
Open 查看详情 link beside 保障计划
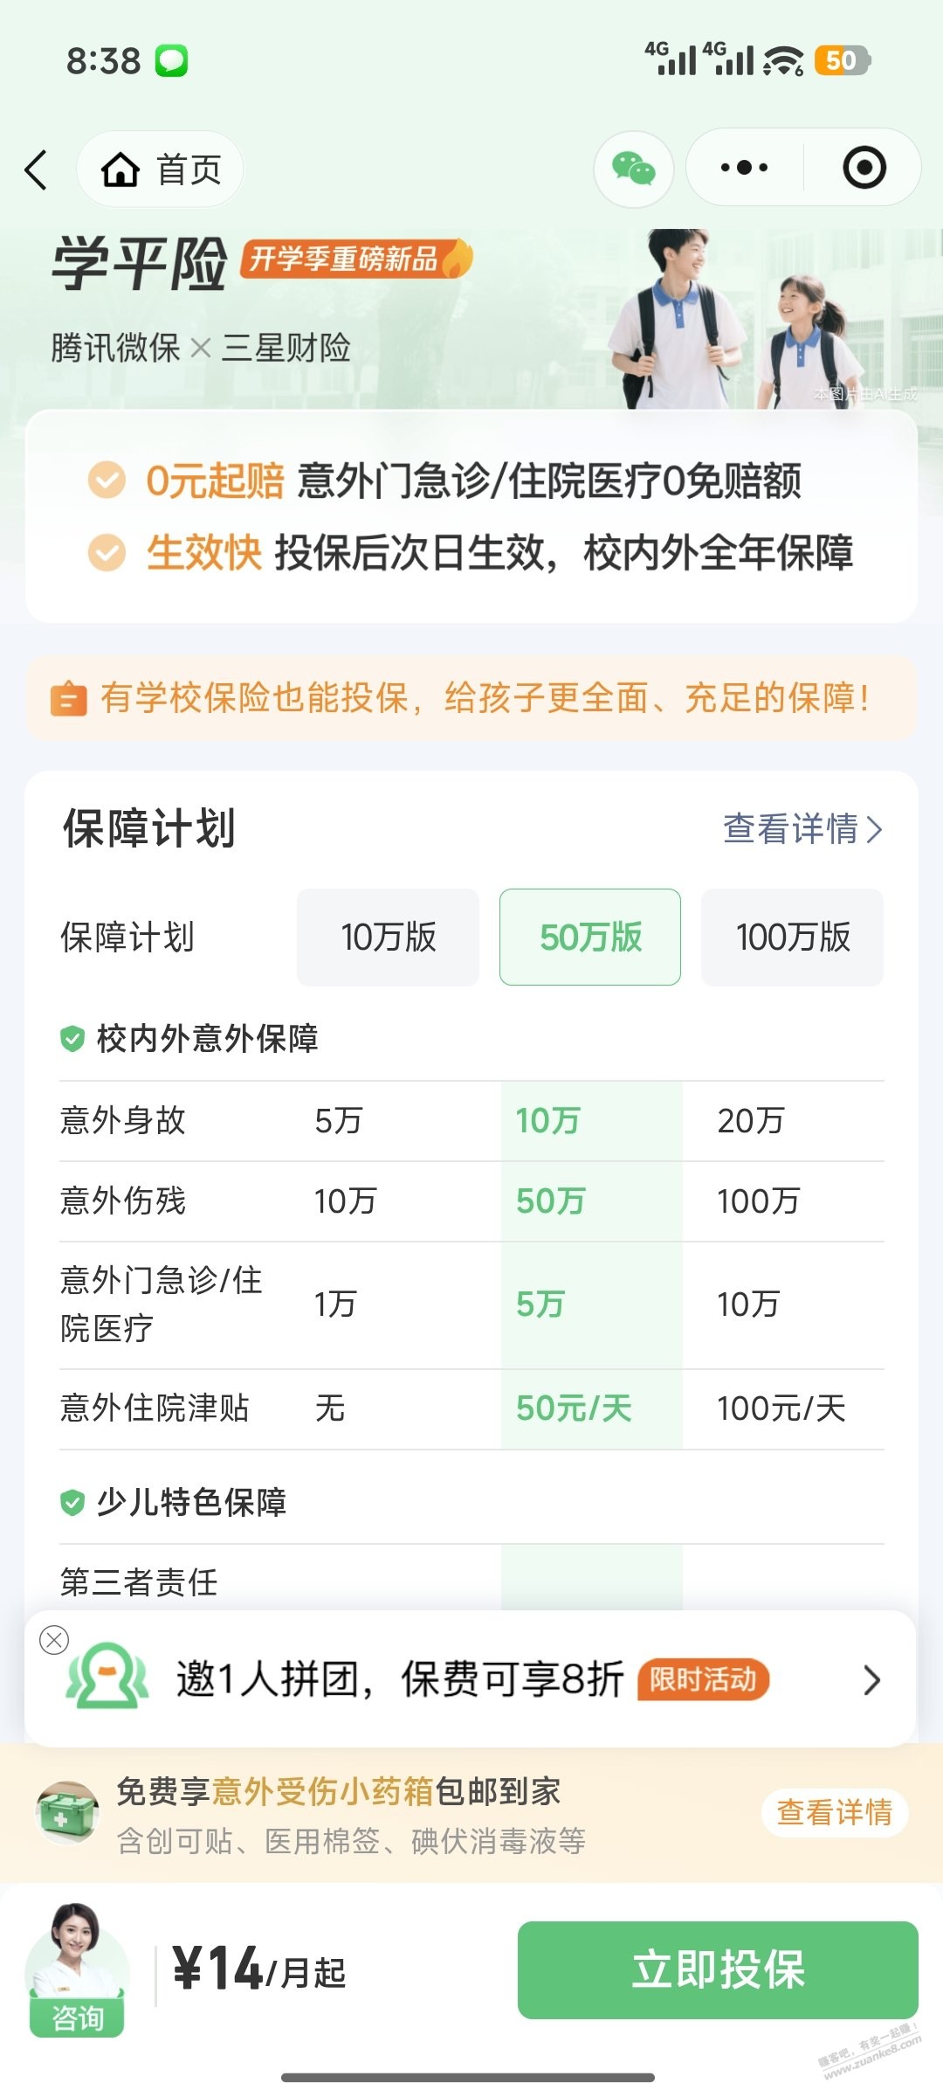point(802,828)
